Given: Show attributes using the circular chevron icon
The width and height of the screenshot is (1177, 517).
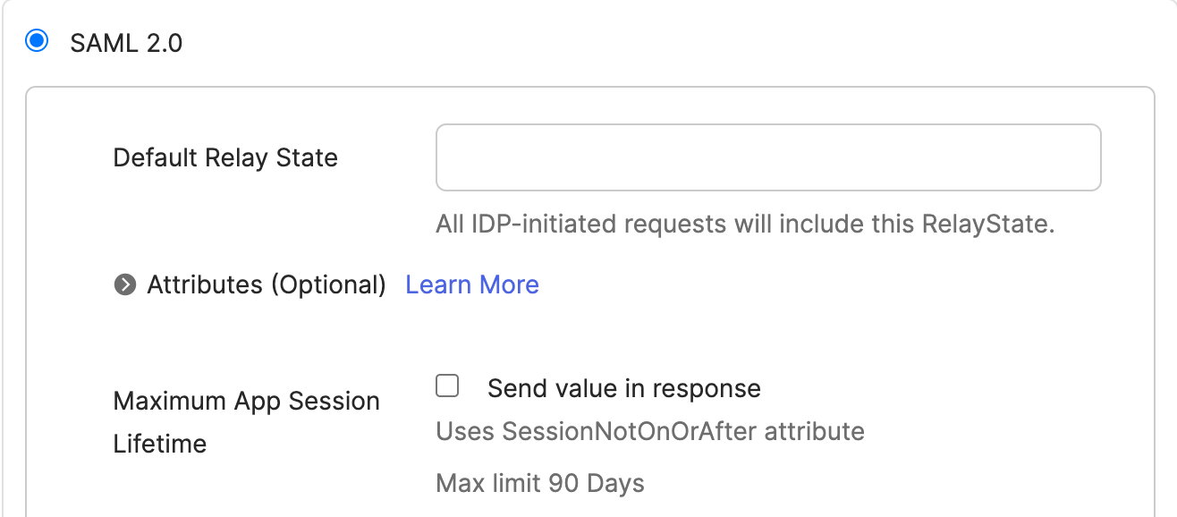Looking at the screenshot, I should (125, 285).
